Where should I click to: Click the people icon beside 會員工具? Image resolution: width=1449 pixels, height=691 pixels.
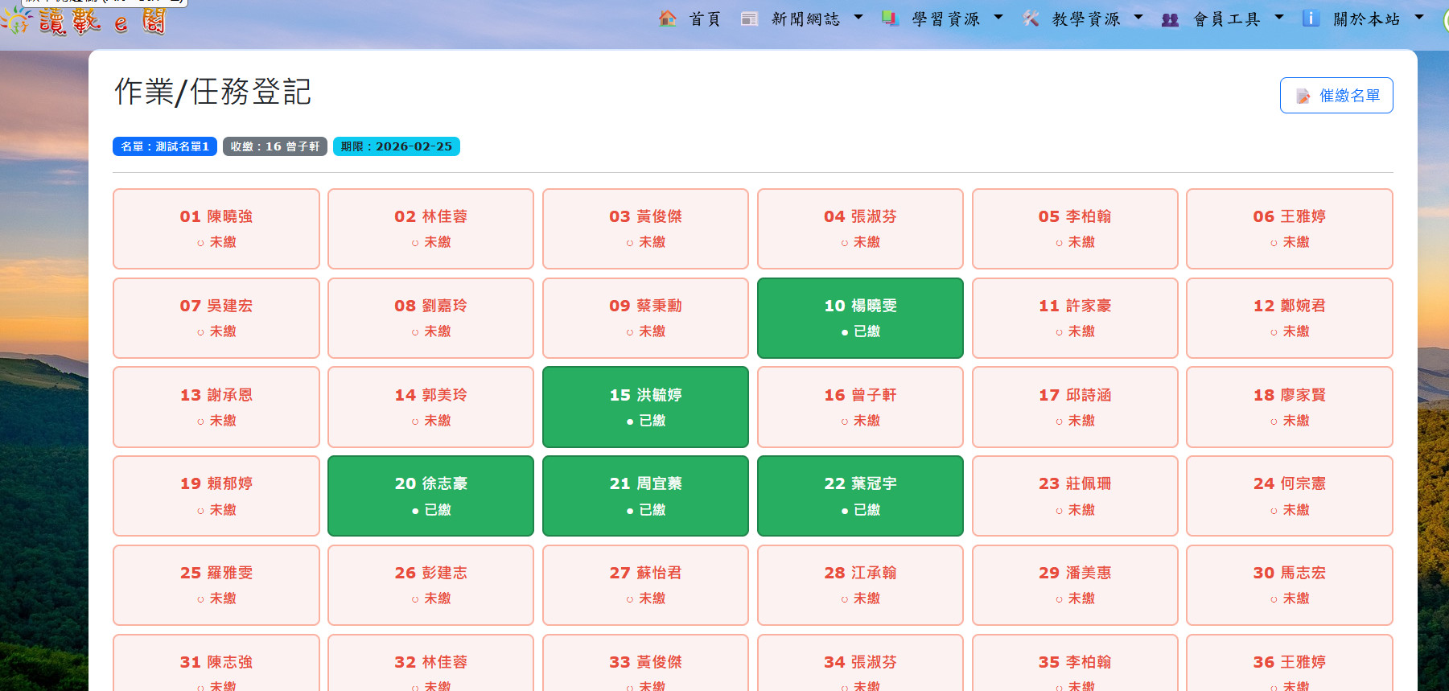pos(1171,19)
